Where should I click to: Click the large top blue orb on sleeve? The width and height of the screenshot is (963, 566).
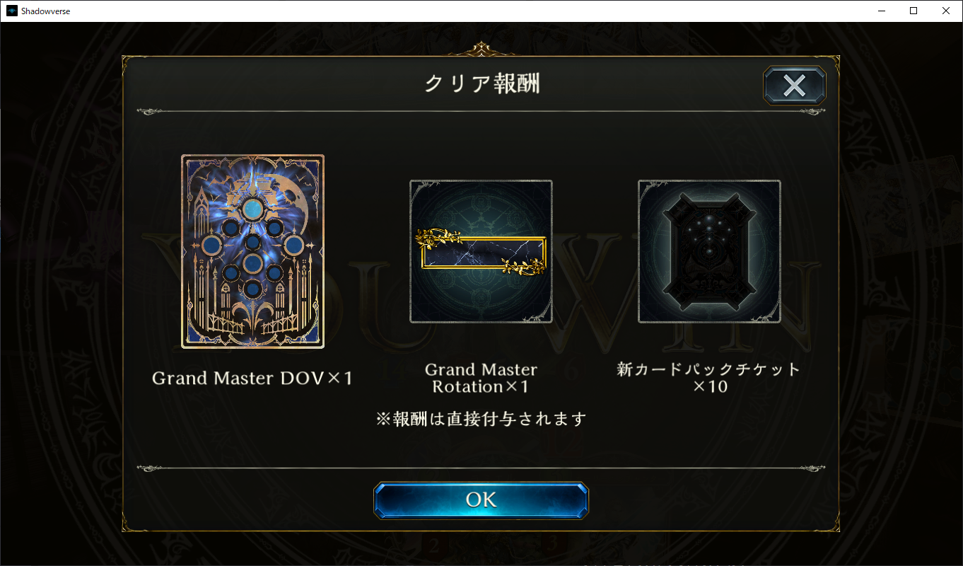252,208
